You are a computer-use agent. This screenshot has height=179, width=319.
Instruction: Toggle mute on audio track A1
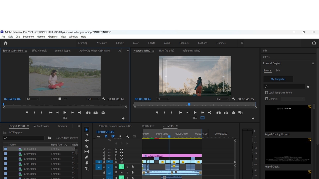click(x=122, y=167)
